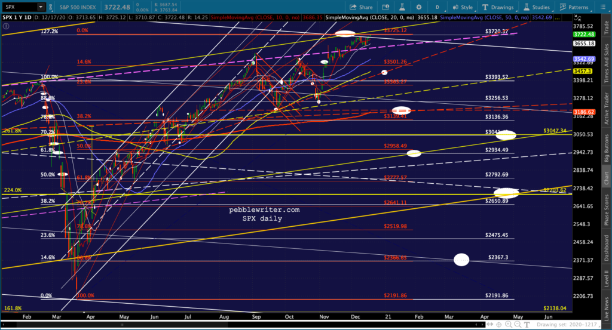Click the SimpleMovingAvg (CLOSE, 20, 0, no) label
The height and width of the screenshot is (330, 612).
370,17
